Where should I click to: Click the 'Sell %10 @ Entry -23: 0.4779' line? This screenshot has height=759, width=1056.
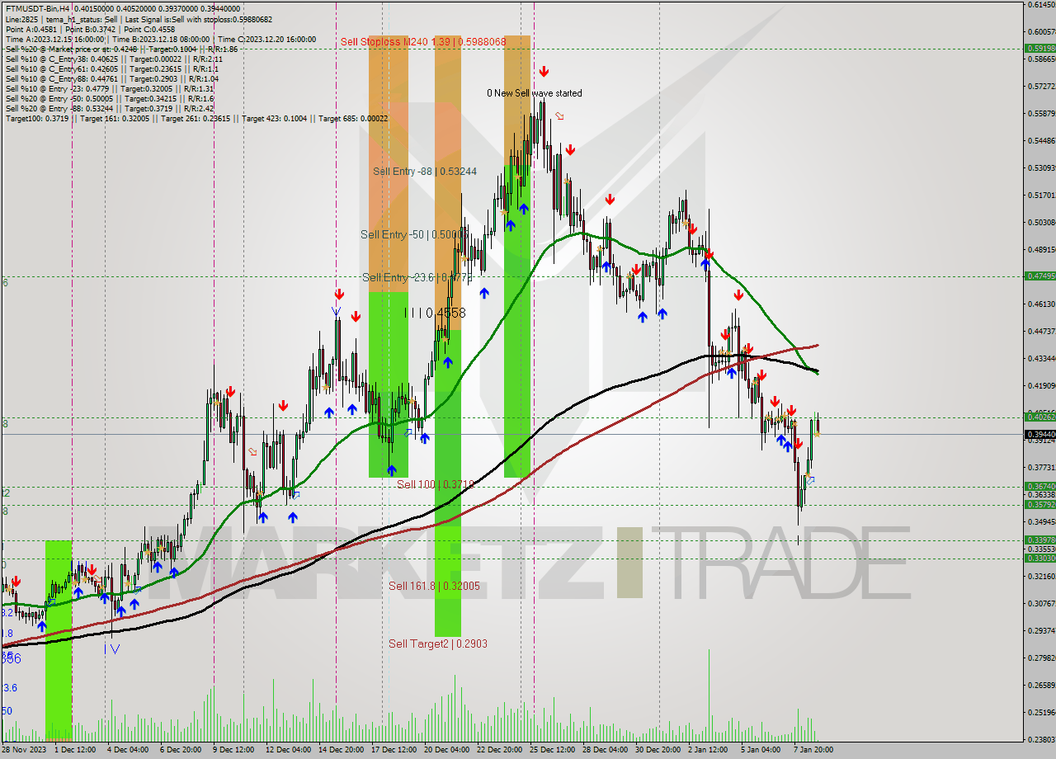tap(110, 88)
